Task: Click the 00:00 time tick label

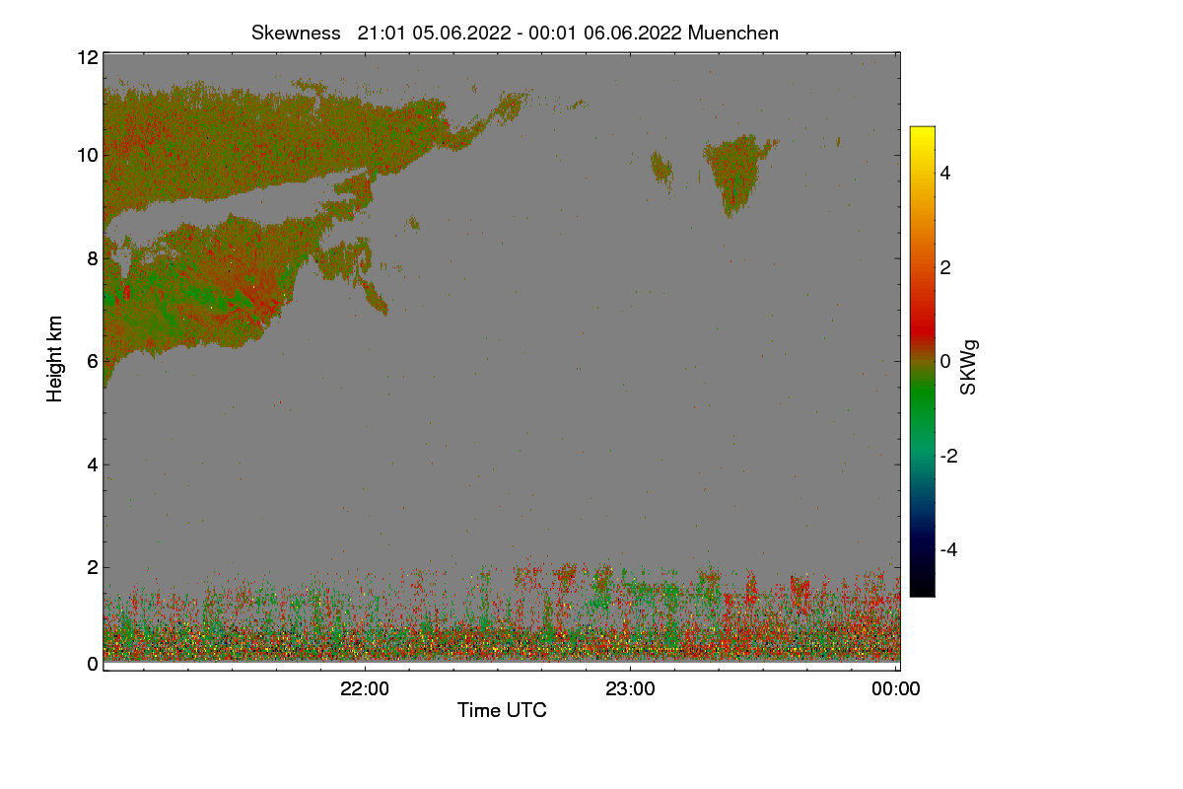Action: coord(896,690)
